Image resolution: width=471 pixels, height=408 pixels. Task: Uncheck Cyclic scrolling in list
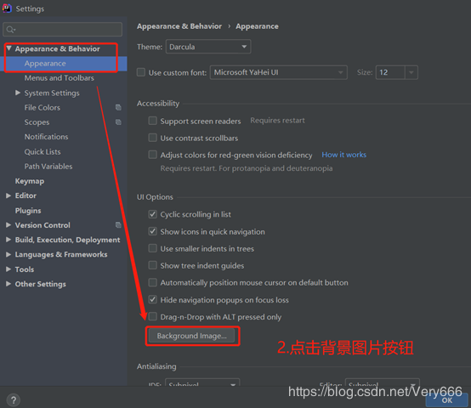tap(152, 214)
